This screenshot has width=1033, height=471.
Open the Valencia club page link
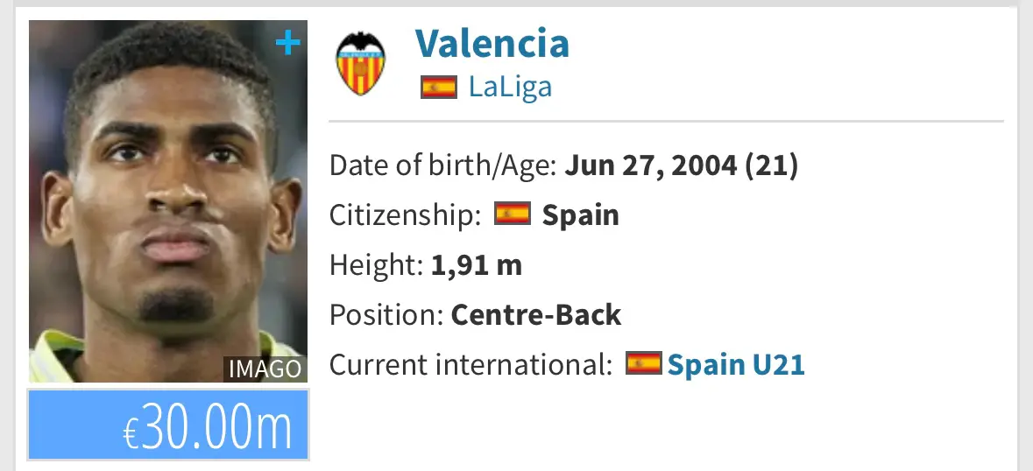point(492,44)
